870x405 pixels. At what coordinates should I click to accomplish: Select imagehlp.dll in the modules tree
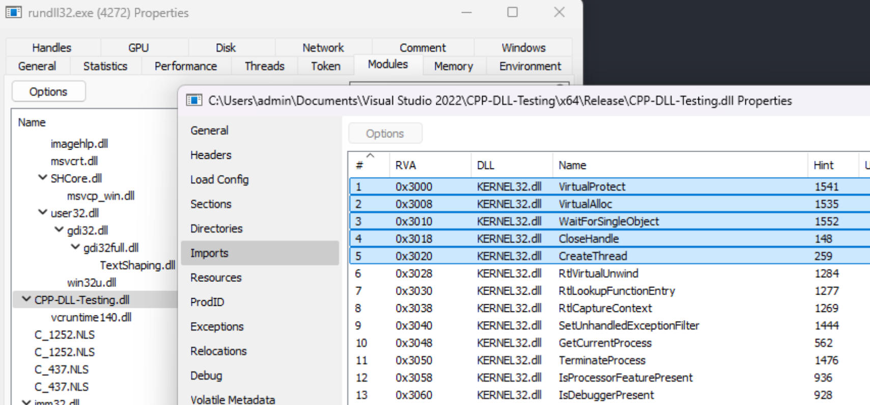[x=79, y=143]
